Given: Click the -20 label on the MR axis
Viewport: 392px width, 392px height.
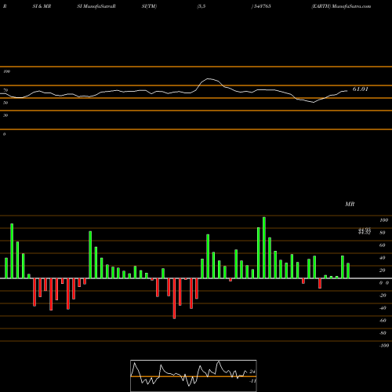Looking at the screenshot, I should click(383, 296).
